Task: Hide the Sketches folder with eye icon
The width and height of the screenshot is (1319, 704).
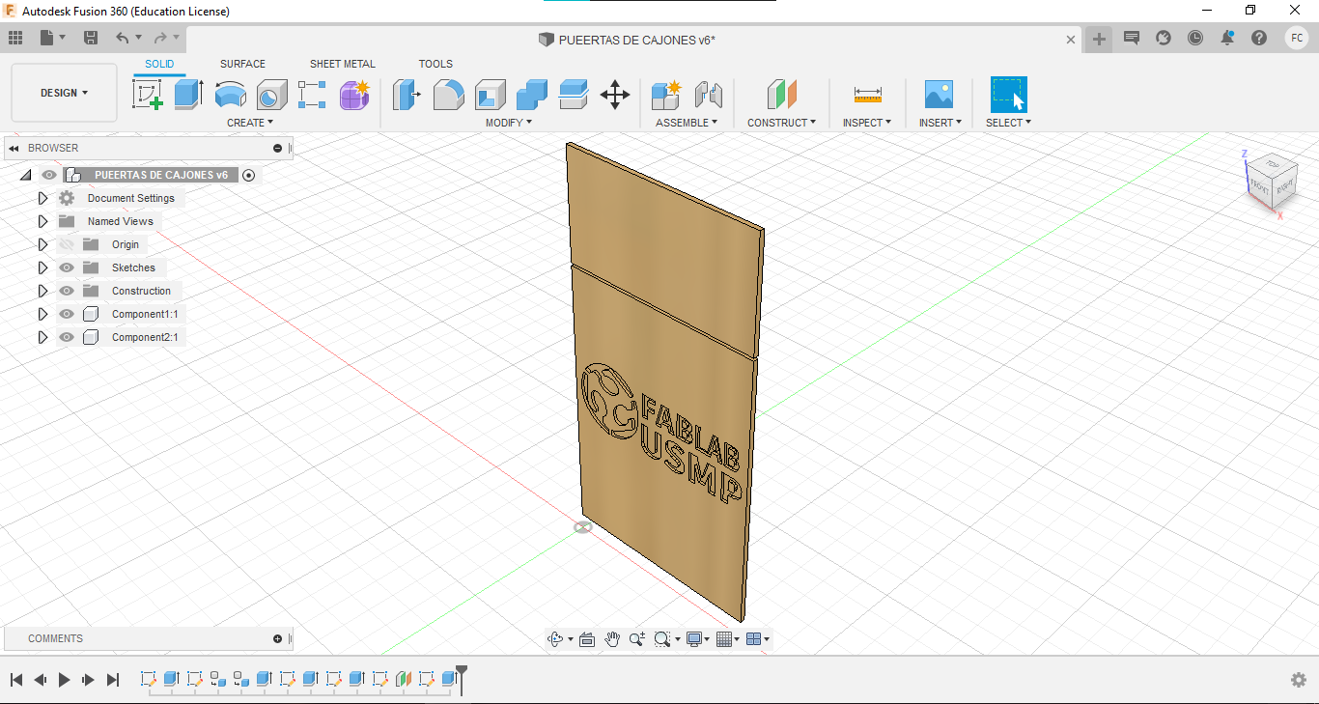Action: pos(67,268)
